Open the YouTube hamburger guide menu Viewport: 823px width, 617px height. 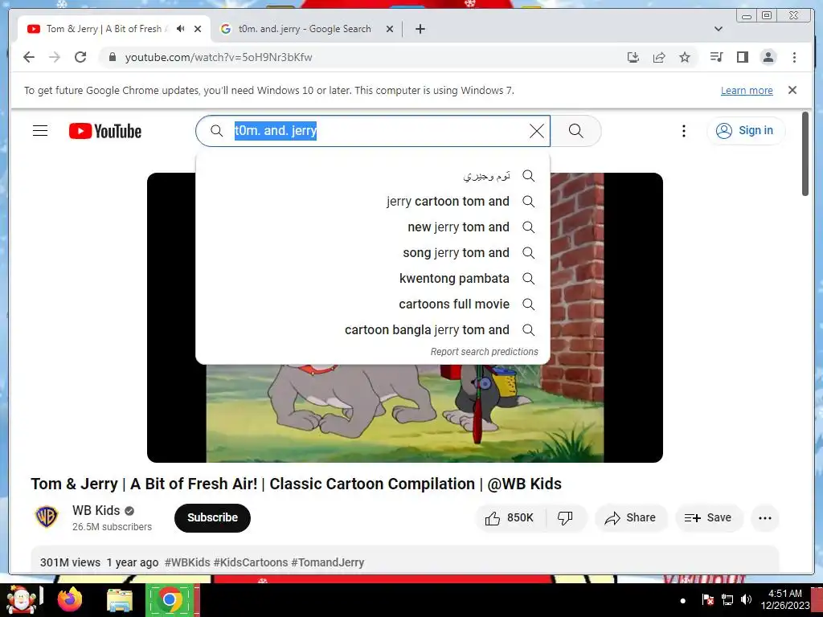click(x=40, y=131)
